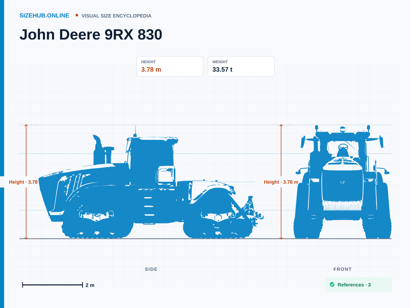Open the SIZEHUB.ONLINE home link
This screenshot has height=308, width=410.
click(44, 16)
